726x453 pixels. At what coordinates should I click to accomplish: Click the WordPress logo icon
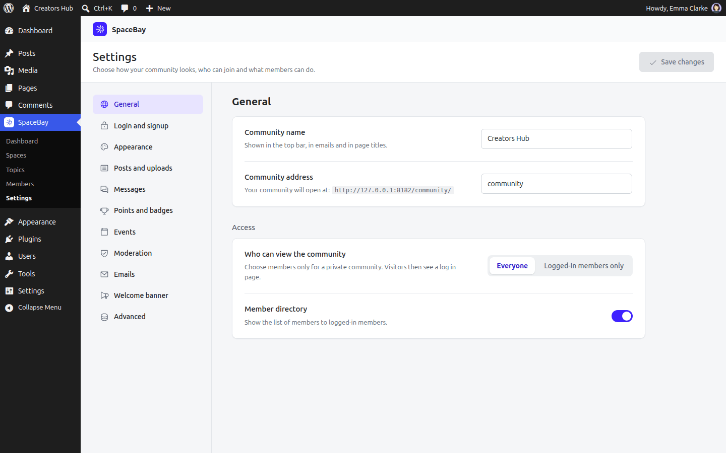[x=9, y=8]
